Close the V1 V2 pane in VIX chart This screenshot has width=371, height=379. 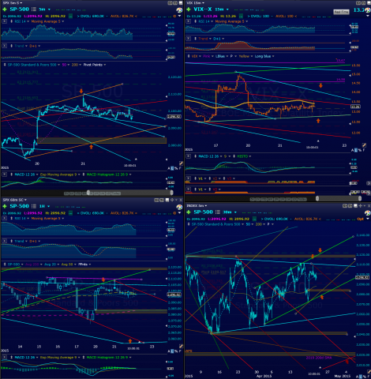click(x=188, y=189)
